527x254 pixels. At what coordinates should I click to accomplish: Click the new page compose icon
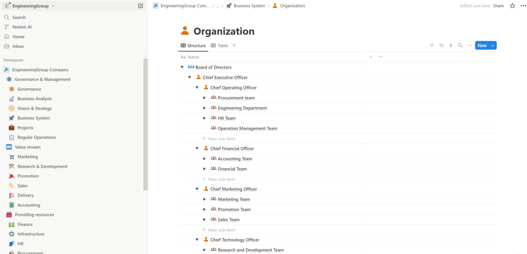tap(141, 6)
